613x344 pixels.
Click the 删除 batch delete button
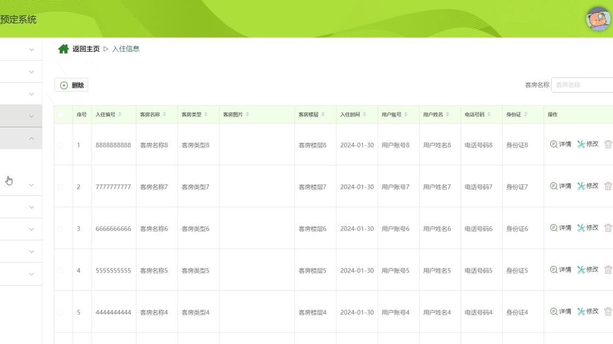71,85
